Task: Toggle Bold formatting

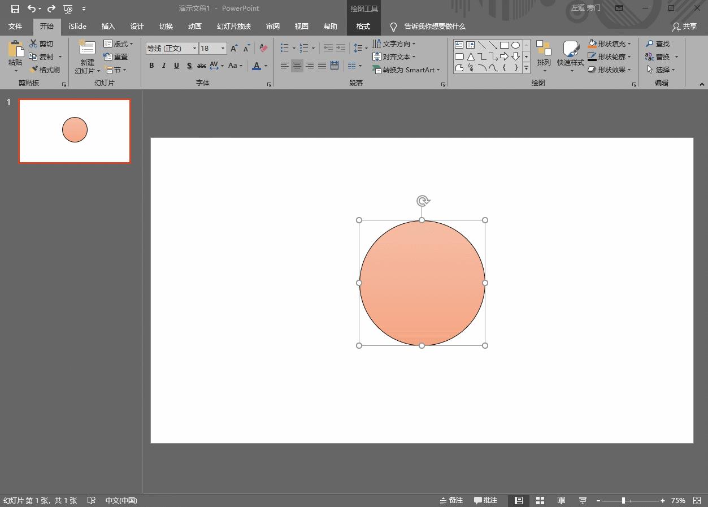Action: coord(151,66)
